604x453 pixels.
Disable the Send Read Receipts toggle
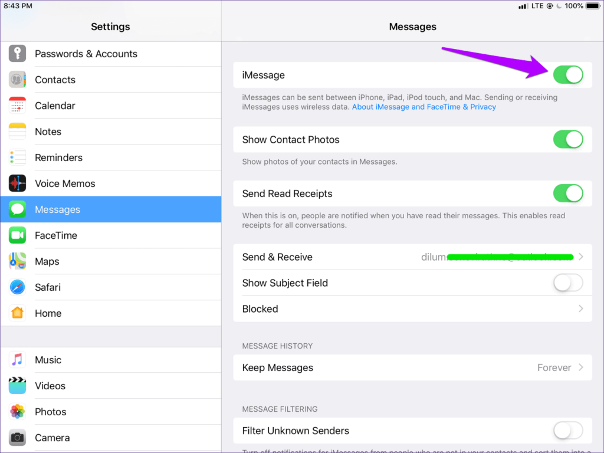(567, 193)
